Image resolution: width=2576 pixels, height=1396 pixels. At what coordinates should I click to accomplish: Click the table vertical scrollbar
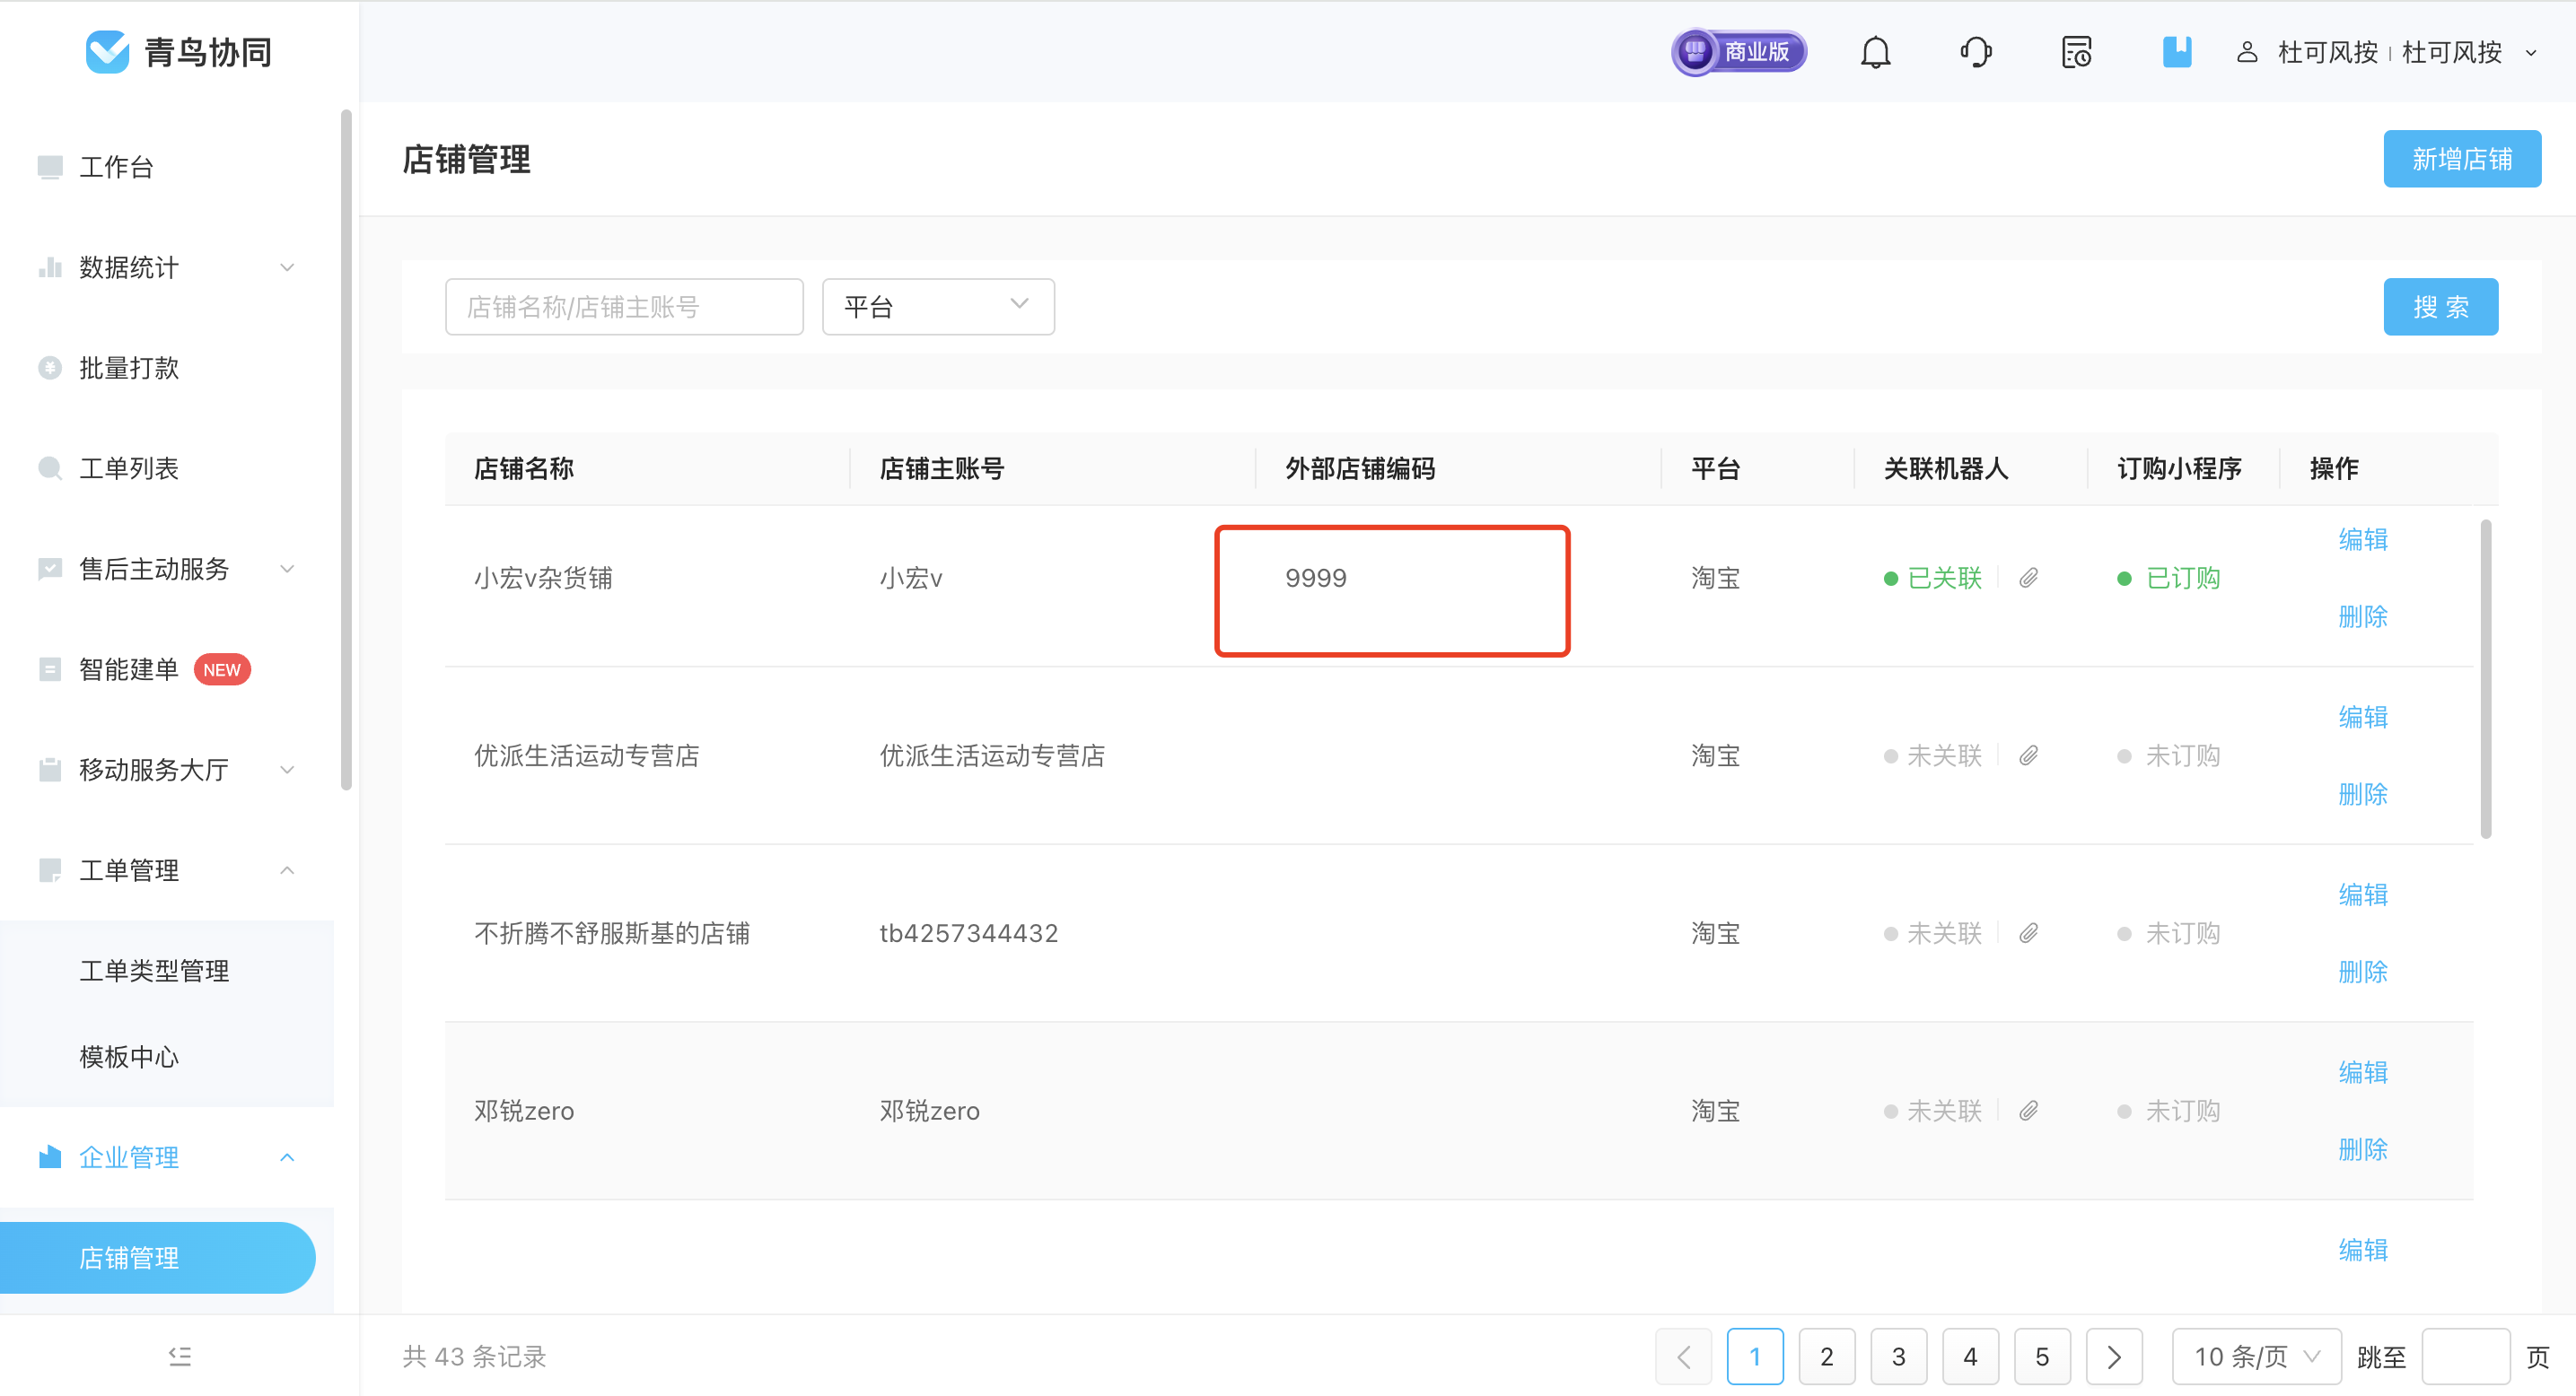point(2486,678)
